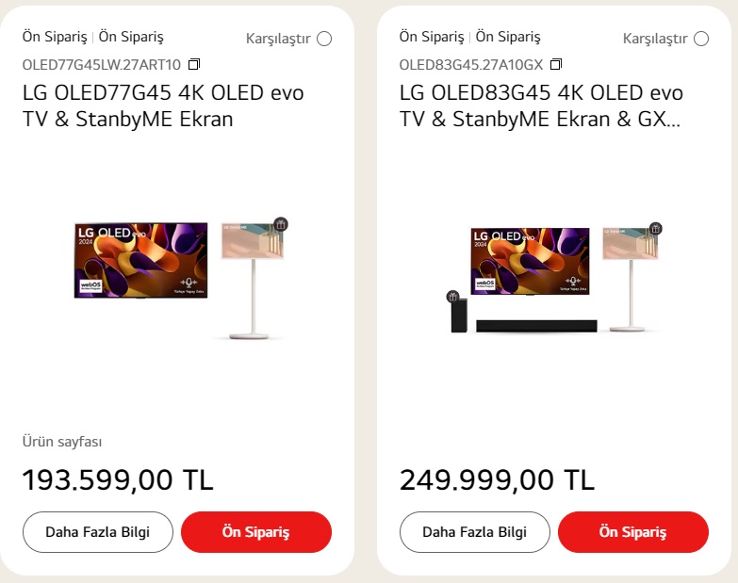This screenshot has width=738, height=583.
Task: Click gift icon on 77-inch StanbyME image
Action: (281, 224)
